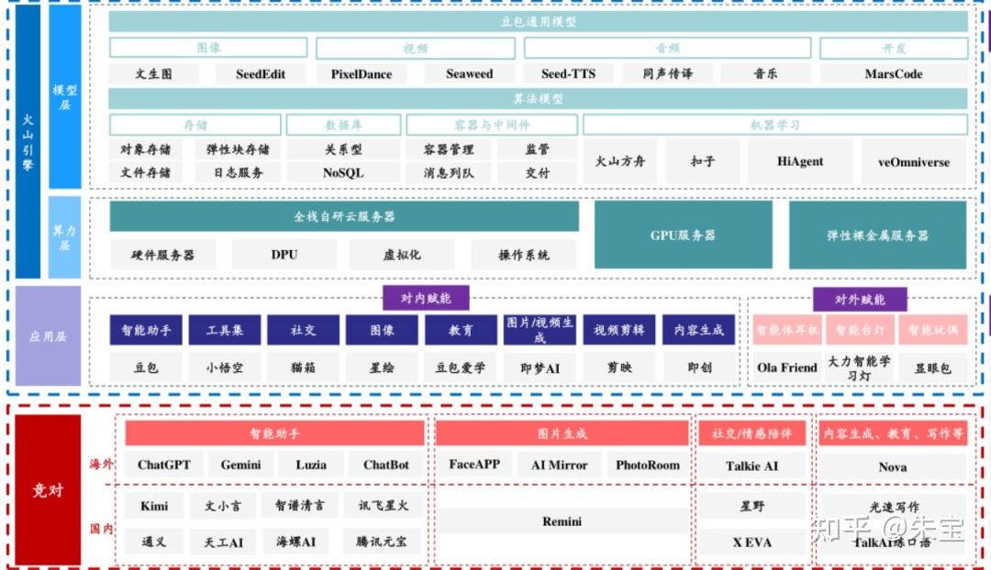Click the FaceAPP box
The width and height of the screenshot is (991, 570).
(474, 465)
